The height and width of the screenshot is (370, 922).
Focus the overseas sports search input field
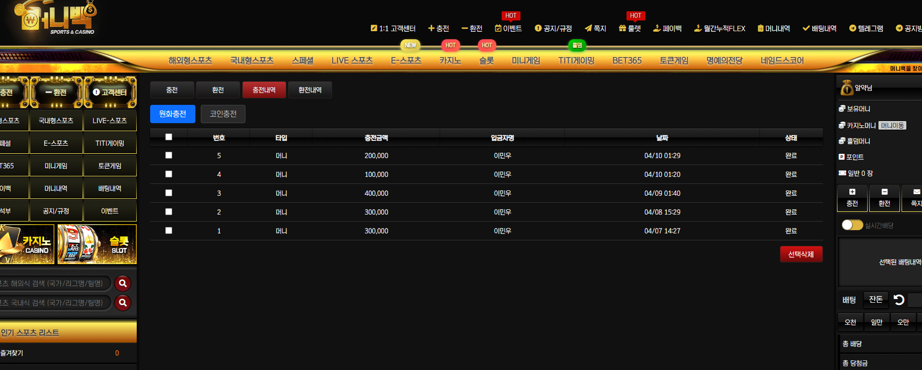(54, 283)
